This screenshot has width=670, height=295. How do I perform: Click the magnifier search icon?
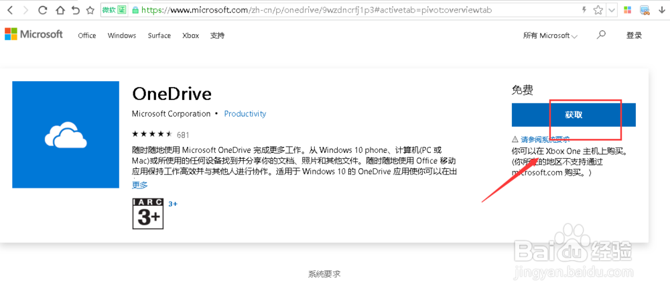[601, 35]
